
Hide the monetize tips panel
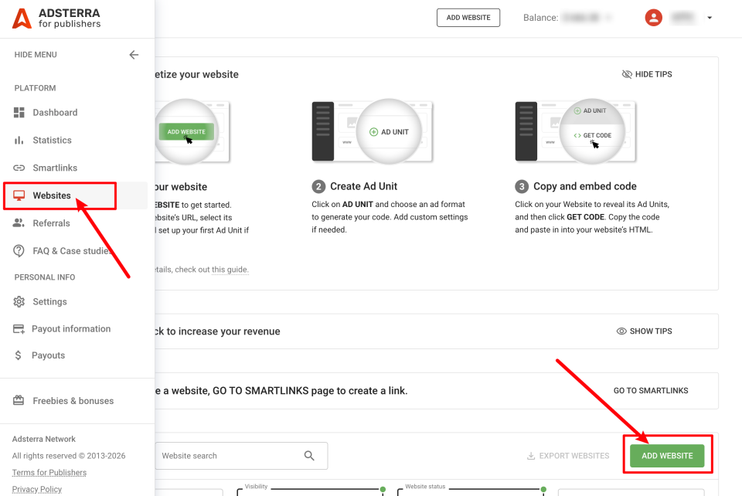coord(647,74)
